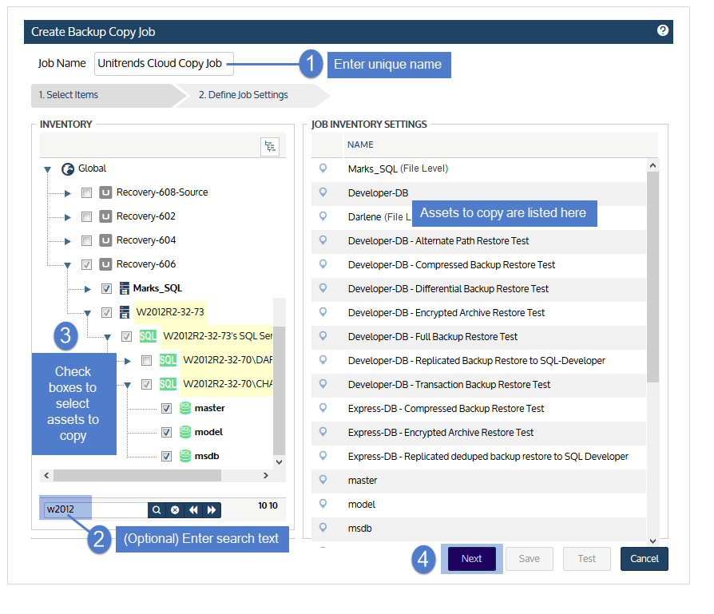This screenshot has height=614, width=714.
Task: Check the W2012R2-32-70\DAF checkbox
Action: pyautogui.click(x=146, y=361)
